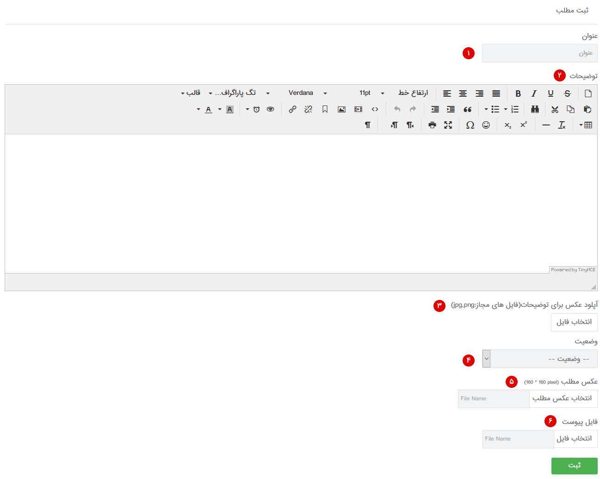The image size is (600, 479).
Task: Insert link with chain icon
Action: pos(292,109)
